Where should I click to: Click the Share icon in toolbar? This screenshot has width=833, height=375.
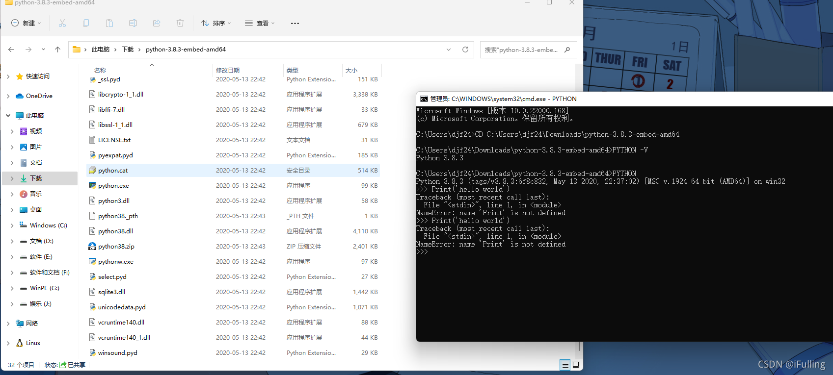[157, 23]
